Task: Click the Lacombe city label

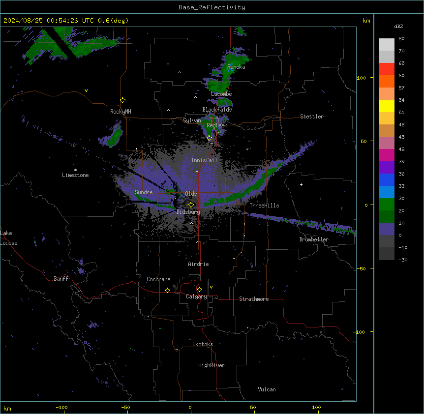Action: tap(221, 94)
